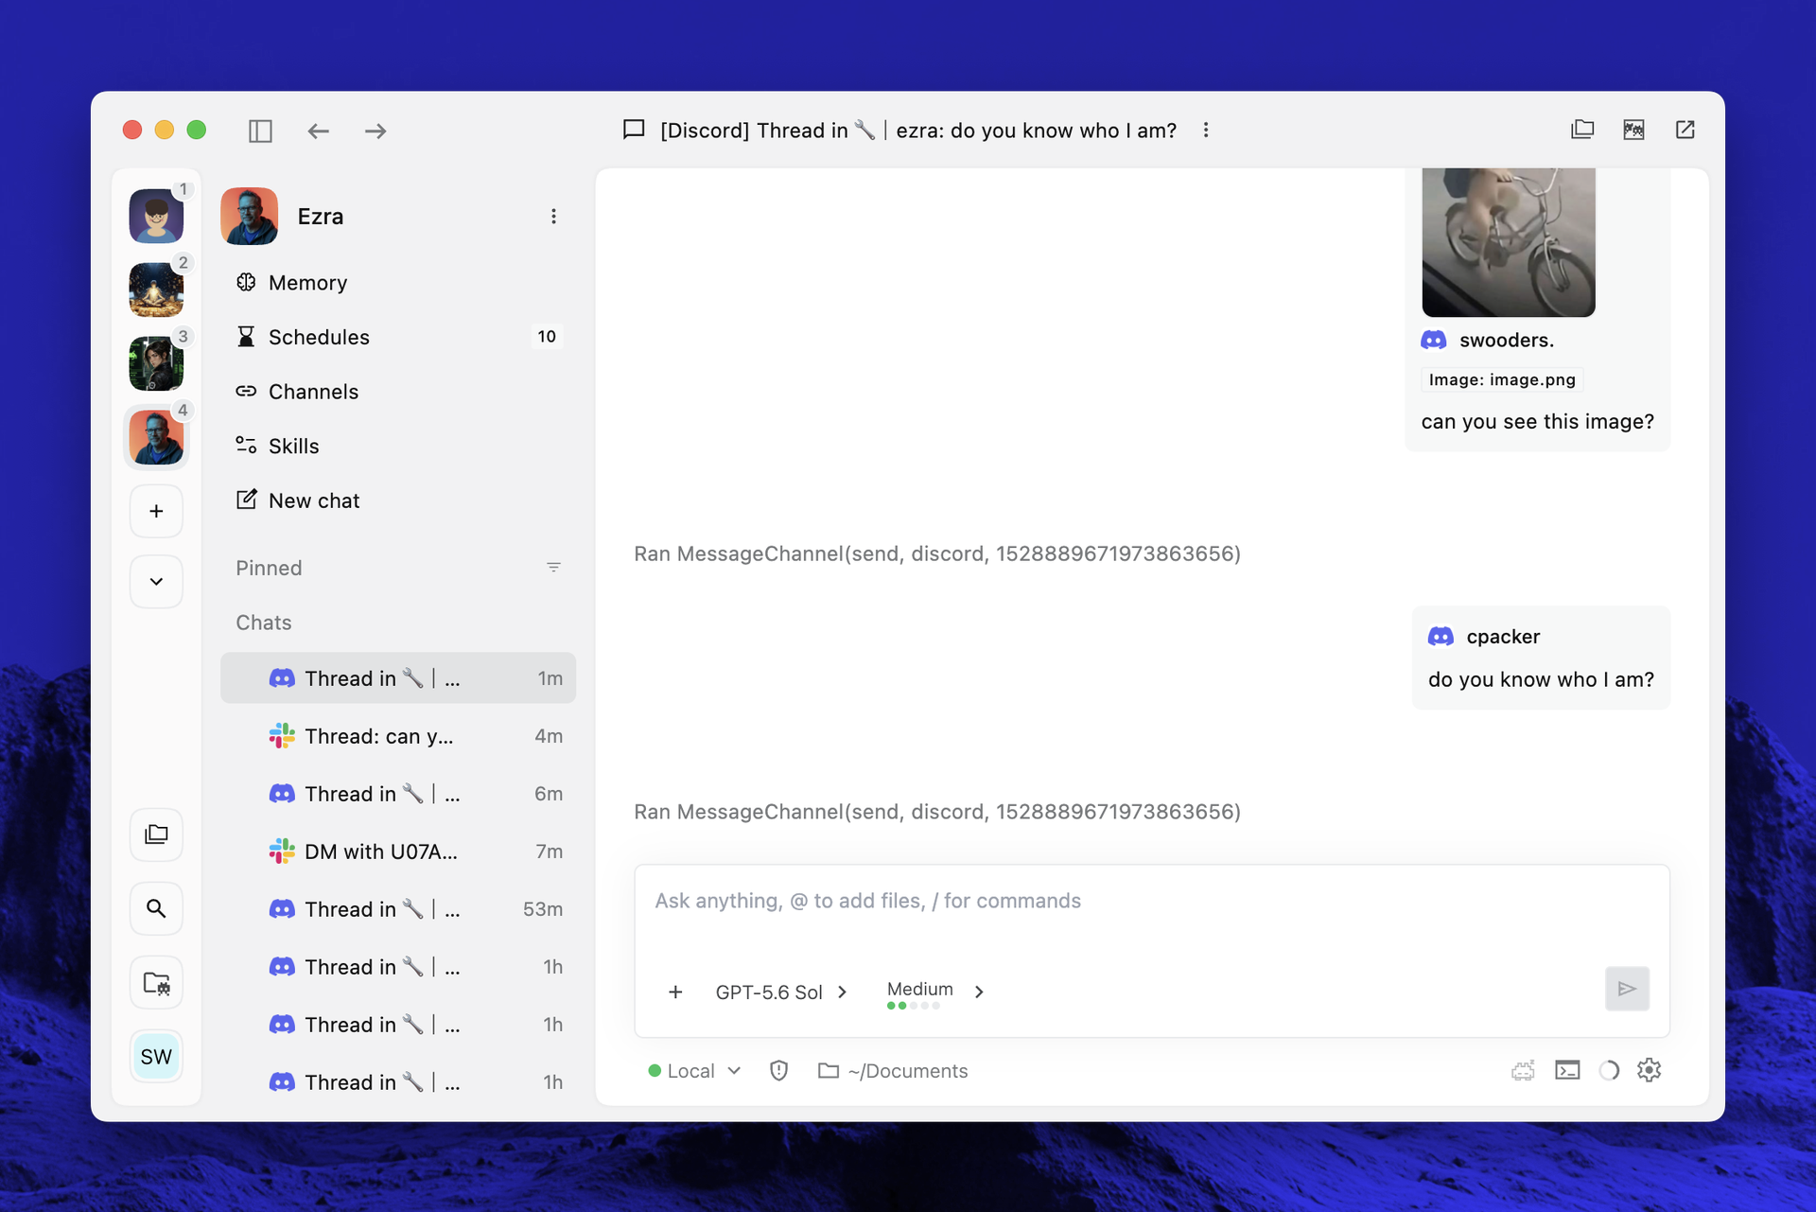Open the Memory section
The image size is (1816, 1212).
[x=397, y=283]
